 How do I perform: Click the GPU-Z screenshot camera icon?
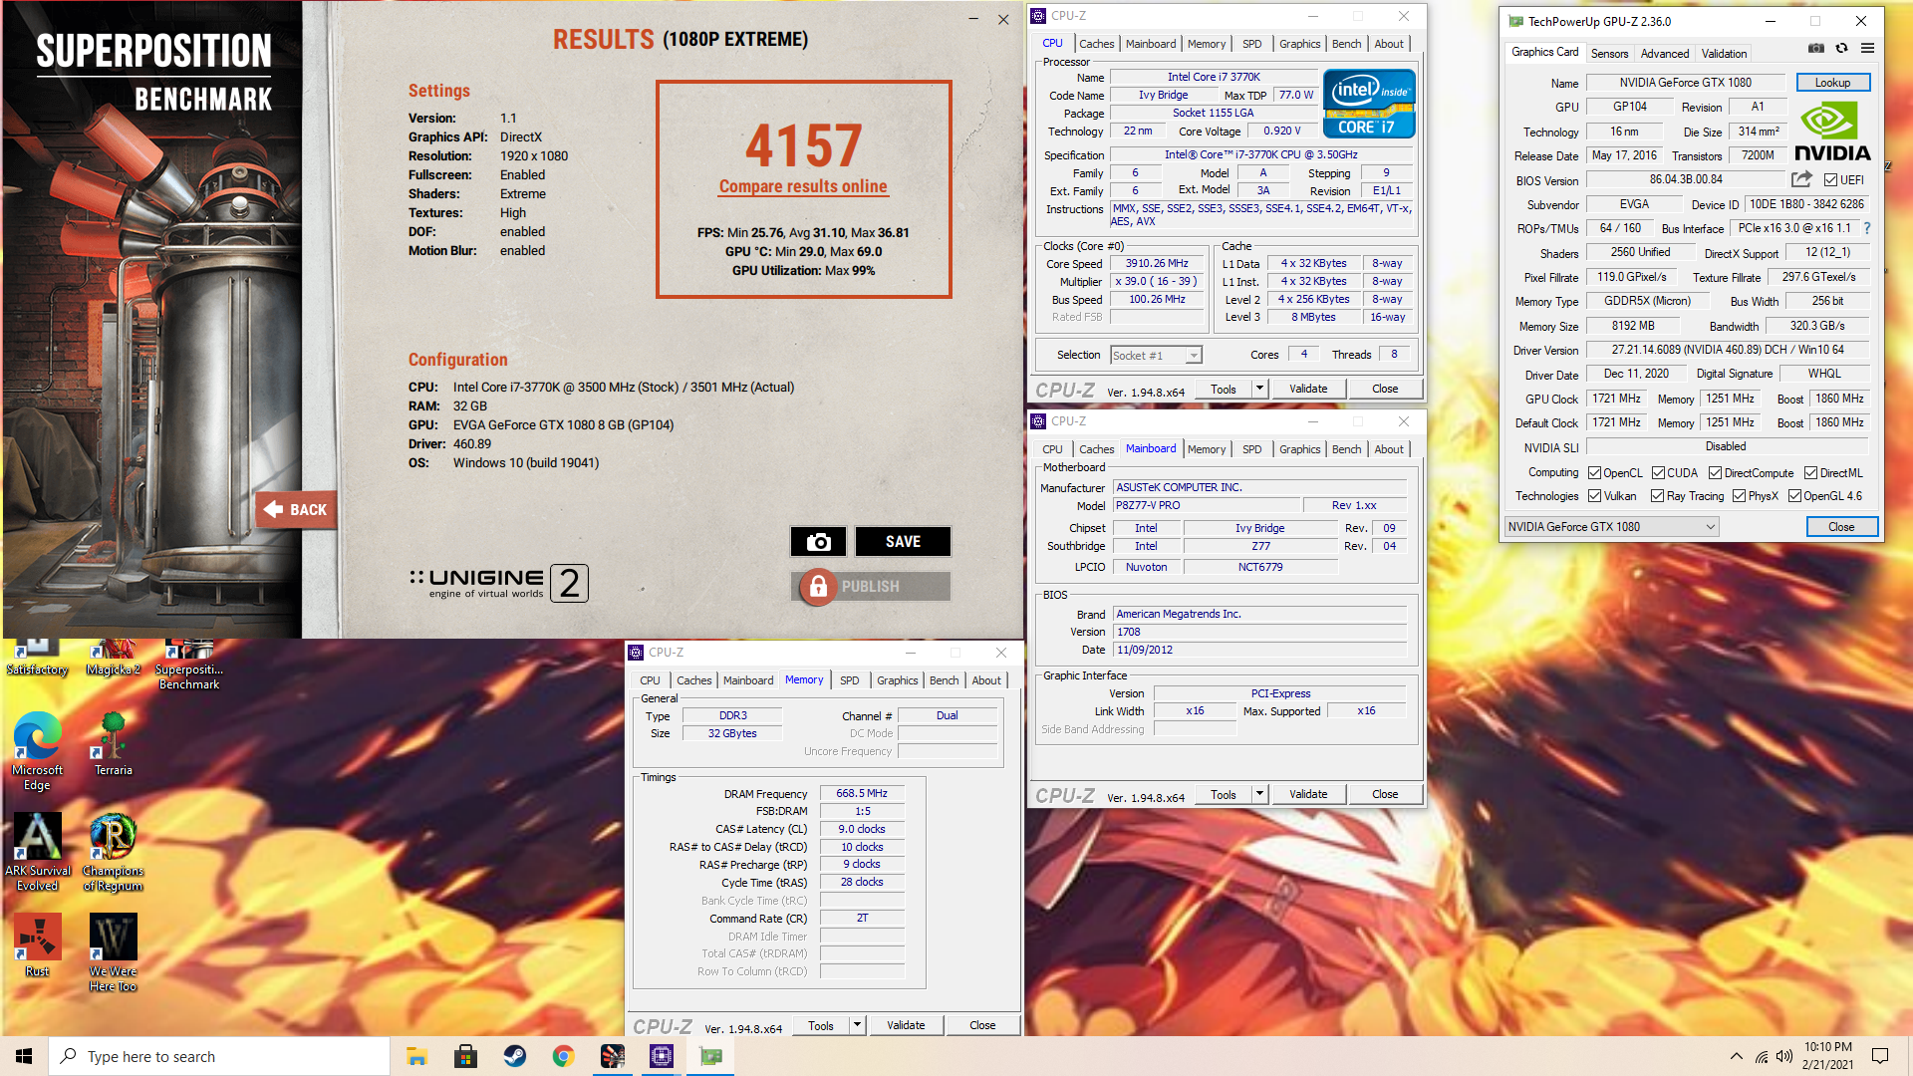[x=1815, y=48]
